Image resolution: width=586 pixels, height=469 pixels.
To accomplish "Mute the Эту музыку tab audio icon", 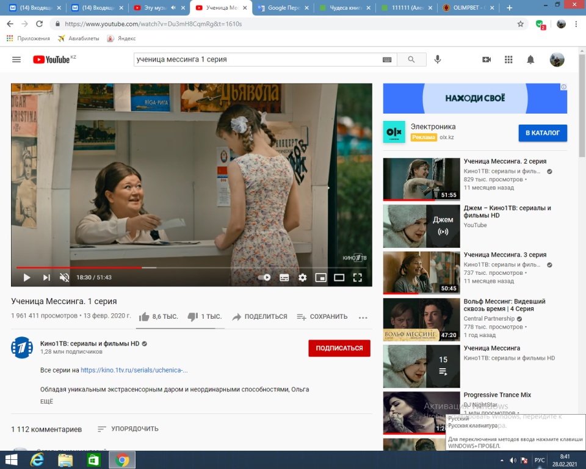I will click(173, 7).
